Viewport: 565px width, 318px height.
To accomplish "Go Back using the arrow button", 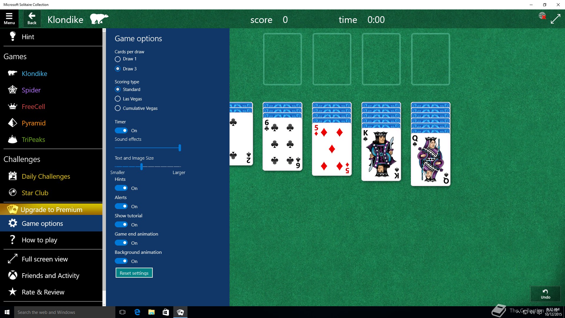I will tap(32, 19).
